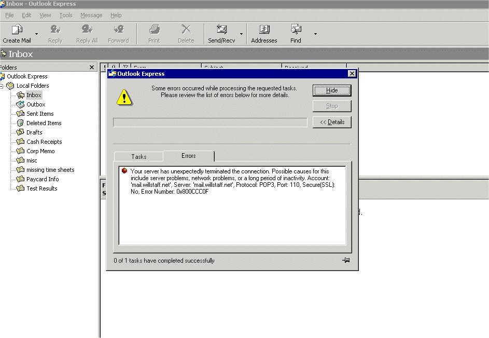Select the Local Folders icon

coord(10,86)
